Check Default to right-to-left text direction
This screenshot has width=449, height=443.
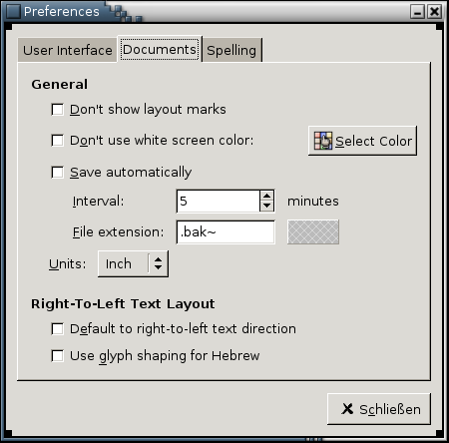pyautogui.click(x=58, y=329)
